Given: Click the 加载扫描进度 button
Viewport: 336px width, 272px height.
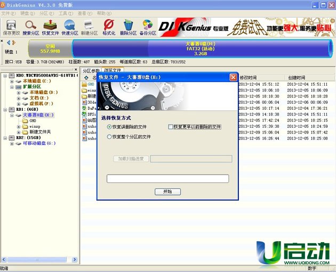Looking at the screenshot, I should tap(131, 159).
